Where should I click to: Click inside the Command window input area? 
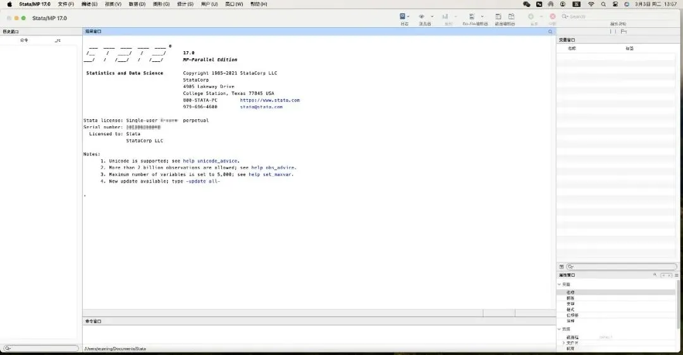coord(319,335)
